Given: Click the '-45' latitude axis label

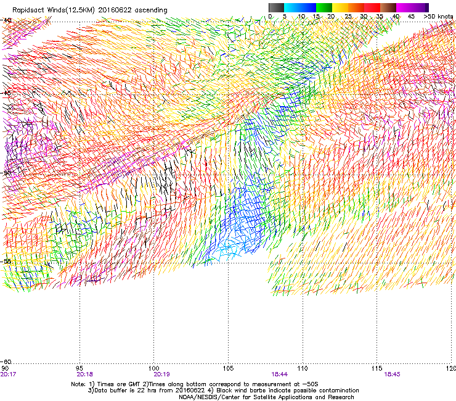Looking at the screenshot, I should (6, 93).
